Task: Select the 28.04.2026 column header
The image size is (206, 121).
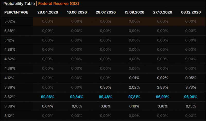Action: (48, 12)
